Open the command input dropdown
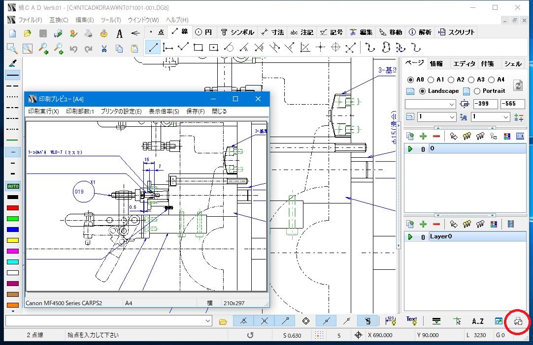The image size is (533, 345). [x=208, y=321]
